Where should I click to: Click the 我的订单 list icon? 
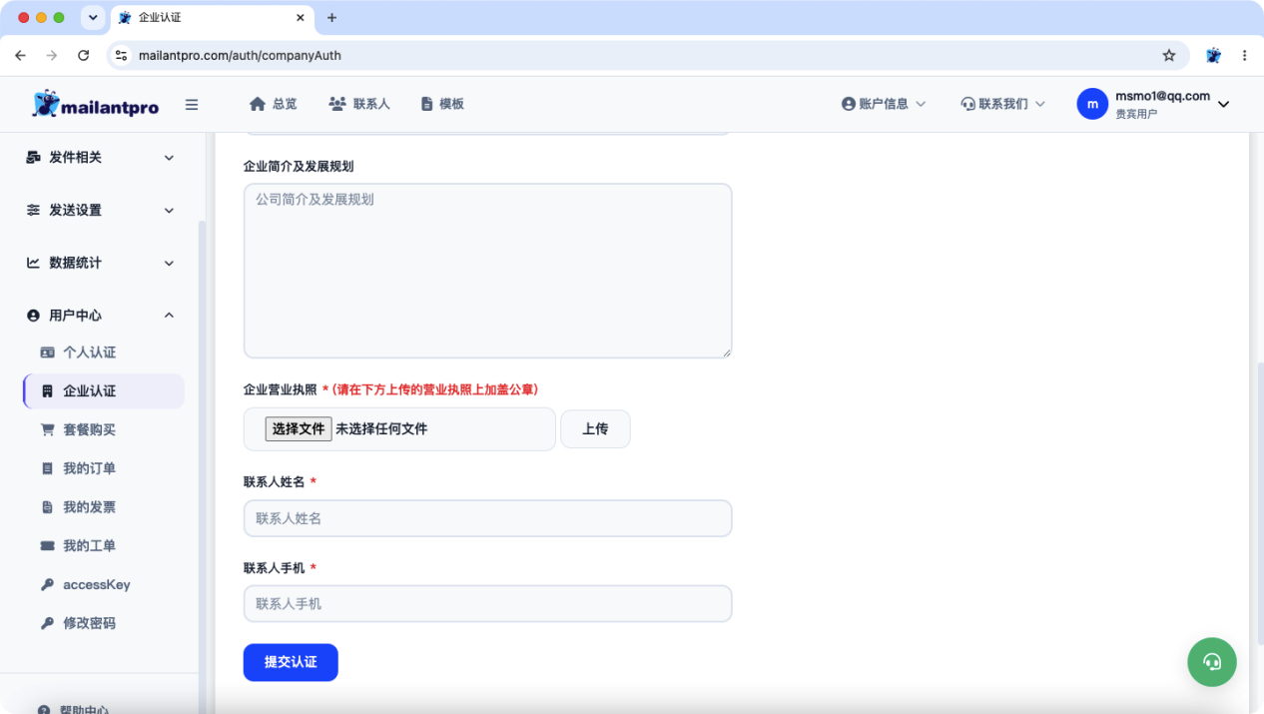pyautogui.click(x=47, y=468)
